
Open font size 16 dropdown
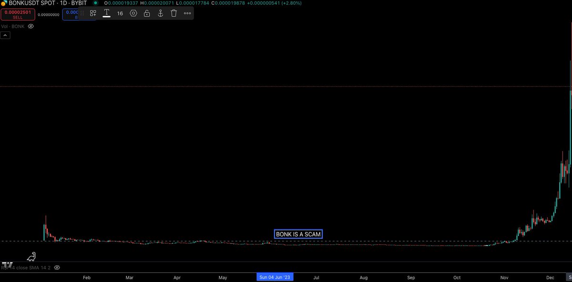coord(120,13)
